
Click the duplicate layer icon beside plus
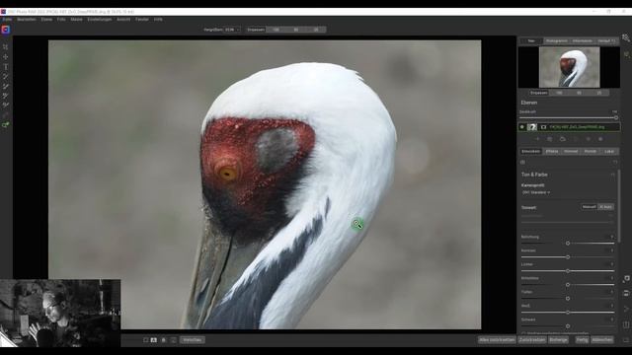tap(550, 139)
